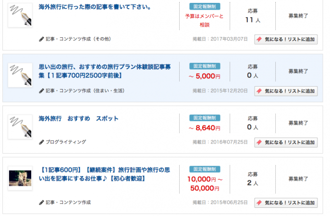The image size is (330, 216).
Task: Select the category 記事・コンテンツ作成（住まい・生活）
Action: tap(85, 91)
